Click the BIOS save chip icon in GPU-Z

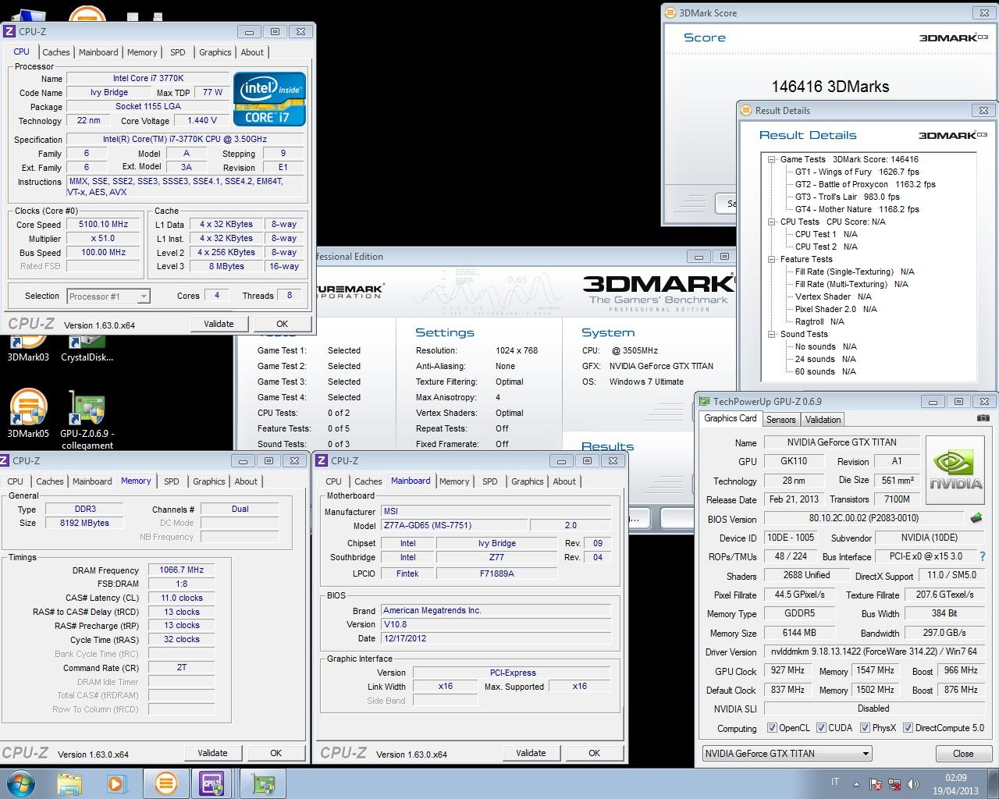[x=976, y=517]
